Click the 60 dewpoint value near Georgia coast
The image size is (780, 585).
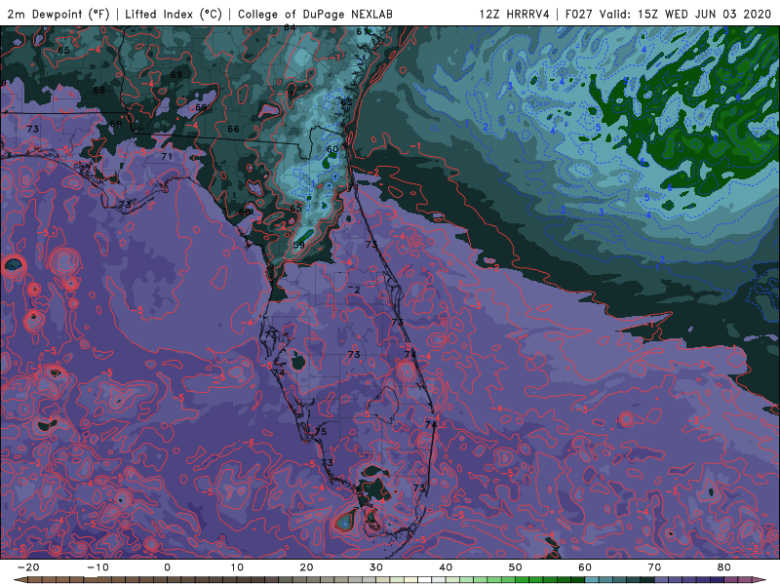(332, 149)
